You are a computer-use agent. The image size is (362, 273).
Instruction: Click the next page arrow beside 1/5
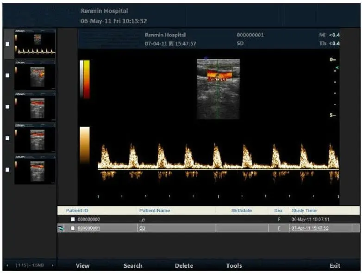coord(52,266)
